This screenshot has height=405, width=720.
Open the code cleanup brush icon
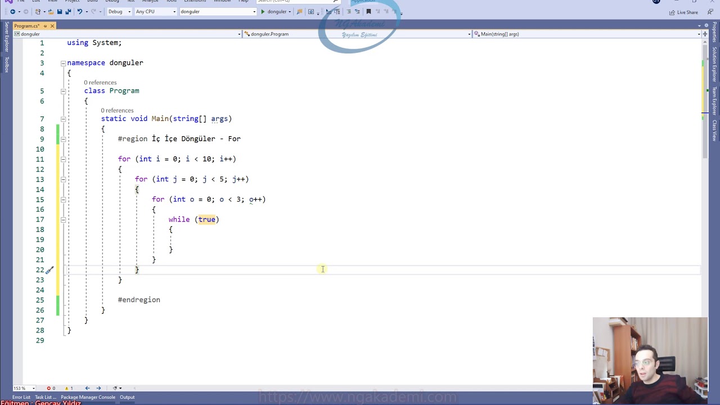click(x=115, y=388)
